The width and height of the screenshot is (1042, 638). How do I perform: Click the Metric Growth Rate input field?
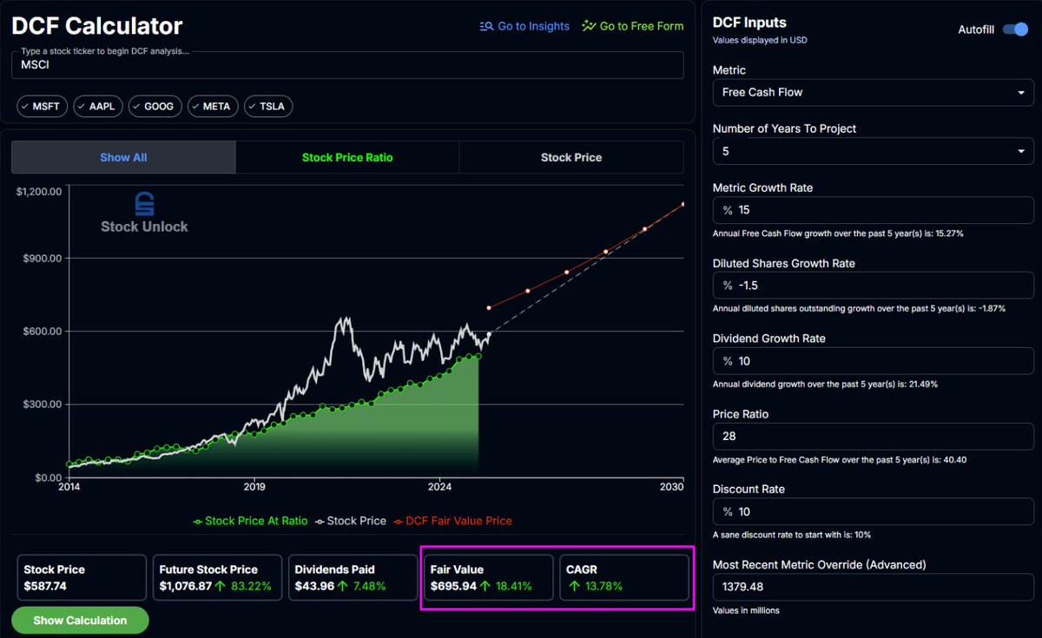[x=873, y=210]
